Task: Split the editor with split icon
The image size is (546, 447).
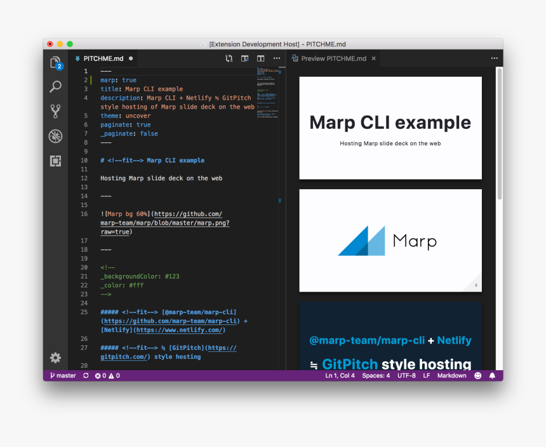Action: [x=260, y=58]
